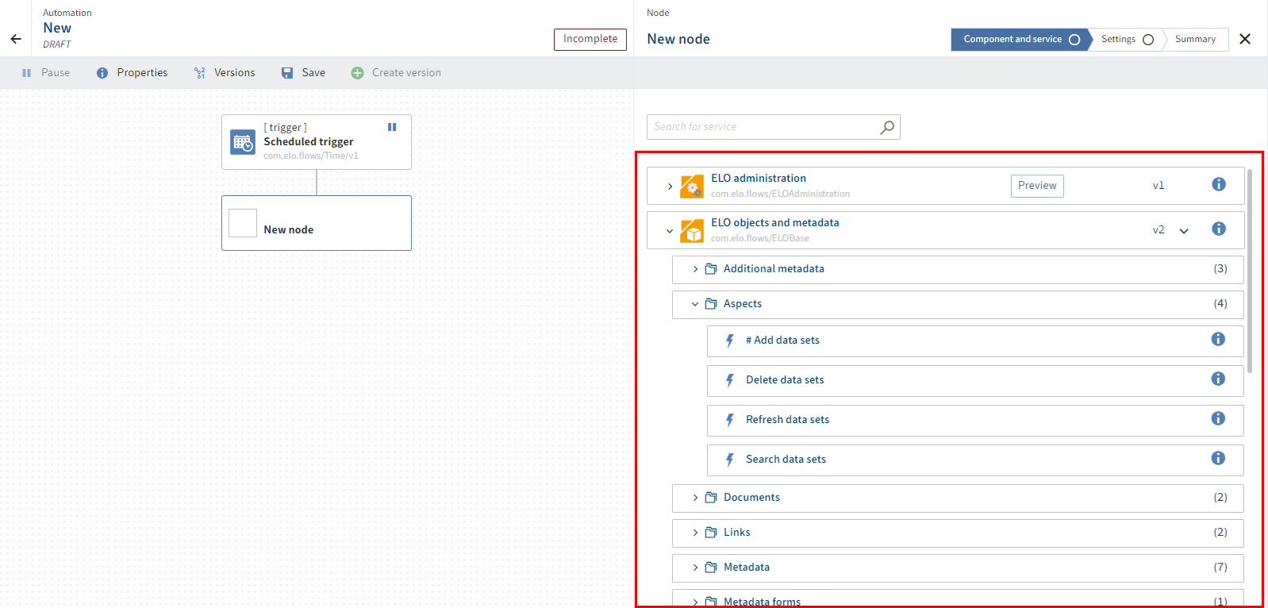The height and width of the screenshot is (608, 1268).
Task: Click the pause icon on Scheduled trigger node
Action: pyautogui.click(x=392, y=127)
